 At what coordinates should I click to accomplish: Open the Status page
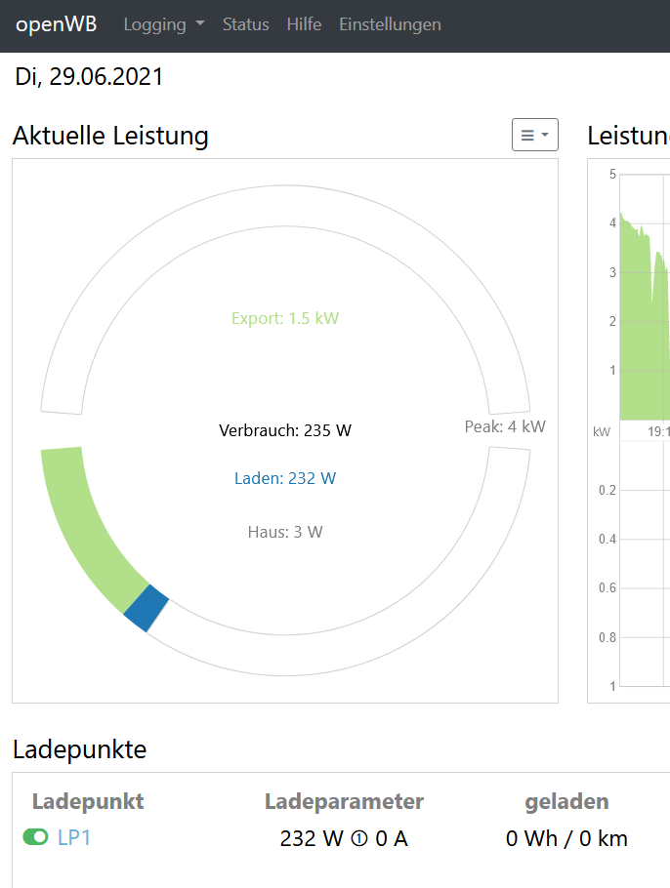(x=245, y=24)
